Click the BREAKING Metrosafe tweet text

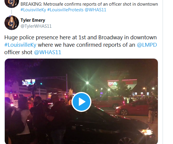point(89,4)
